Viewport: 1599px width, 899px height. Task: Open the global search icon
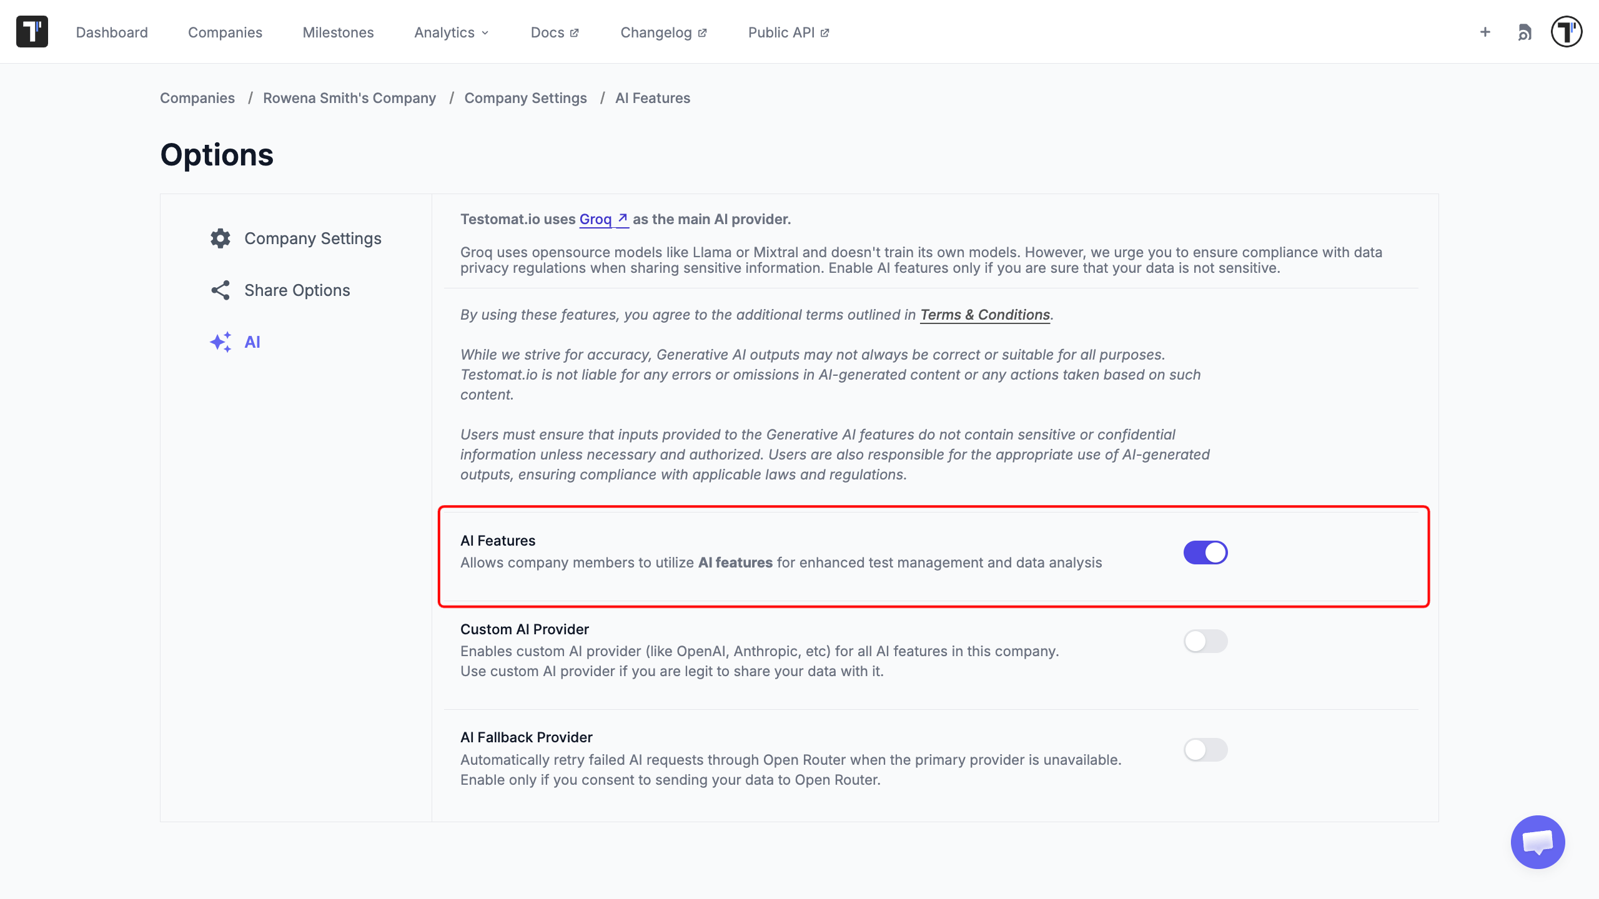[1525, 32]
